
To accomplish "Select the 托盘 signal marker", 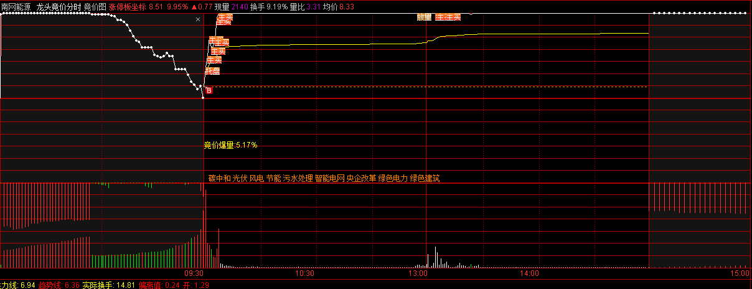I will 212,71.
